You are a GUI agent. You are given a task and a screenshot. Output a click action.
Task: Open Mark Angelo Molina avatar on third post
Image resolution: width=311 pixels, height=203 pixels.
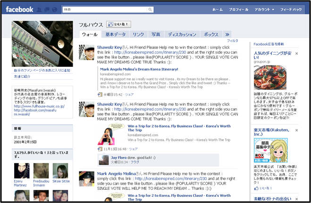[87, 179]
